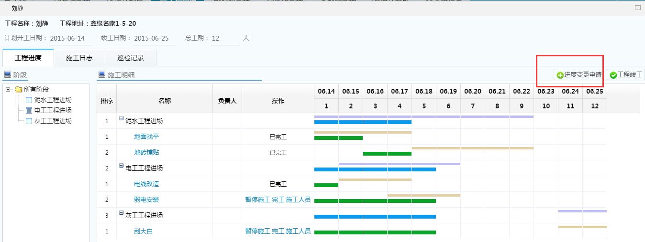Open the 地面找平 task link
Screen dimensions: 645x242
(x=146, y=137)
